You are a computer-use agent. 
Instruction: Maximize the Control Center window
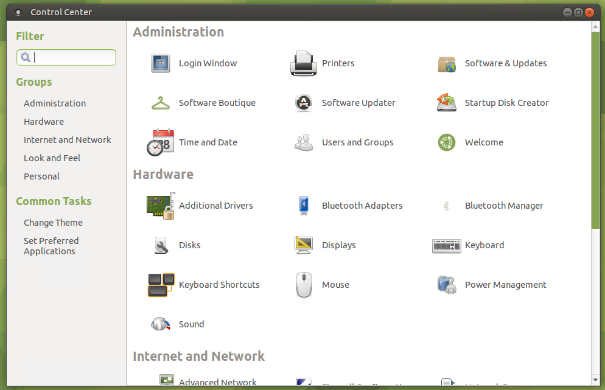click(578, 12)
